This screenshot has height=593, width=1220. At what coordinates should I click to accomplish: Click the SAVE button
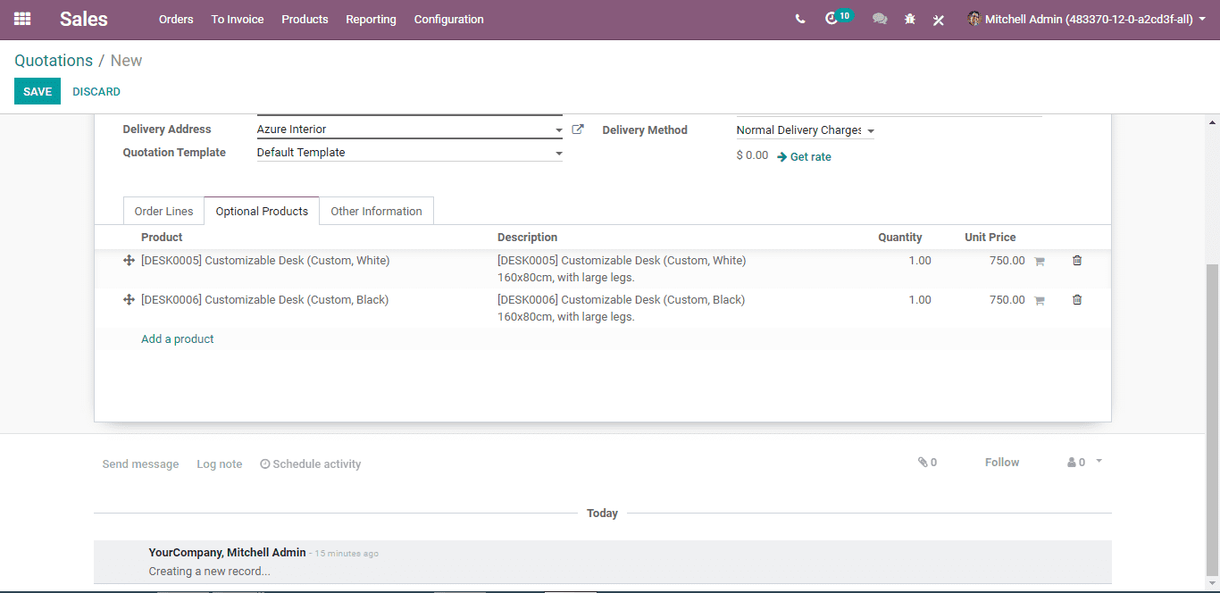point(38,92)
